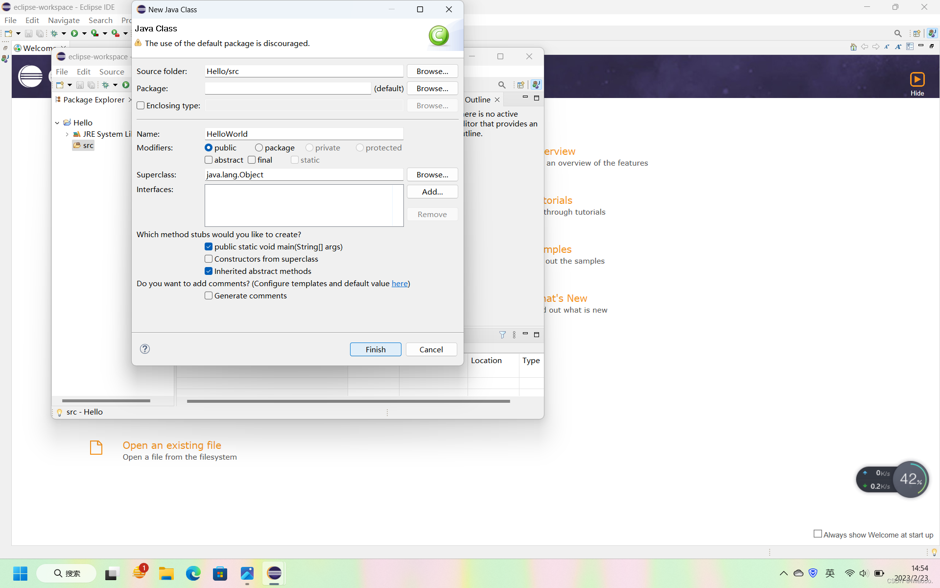Click the help question mark icon
The image size is (940, 588).
tap(145, 349)
